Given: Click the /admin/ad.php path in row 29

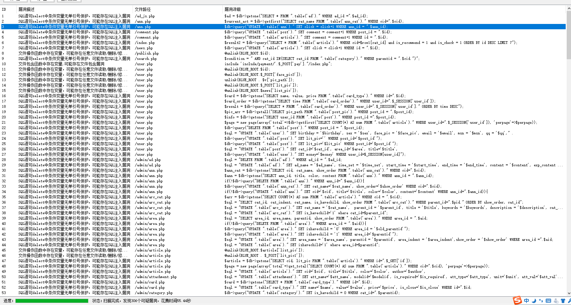Looking at the screenshot, I should click(148, 165).
